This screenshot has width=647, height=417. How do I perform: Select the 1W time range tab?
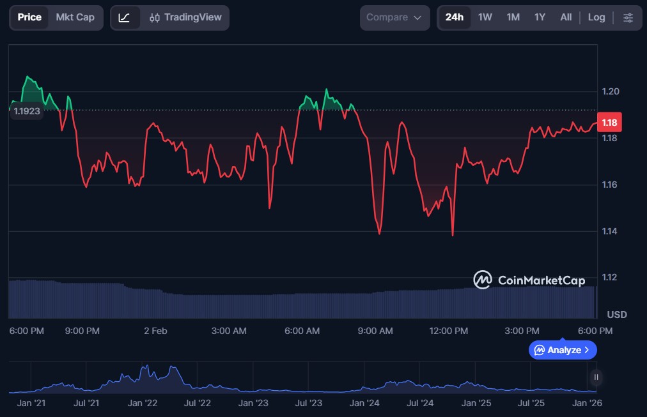[x=485, y=18]
